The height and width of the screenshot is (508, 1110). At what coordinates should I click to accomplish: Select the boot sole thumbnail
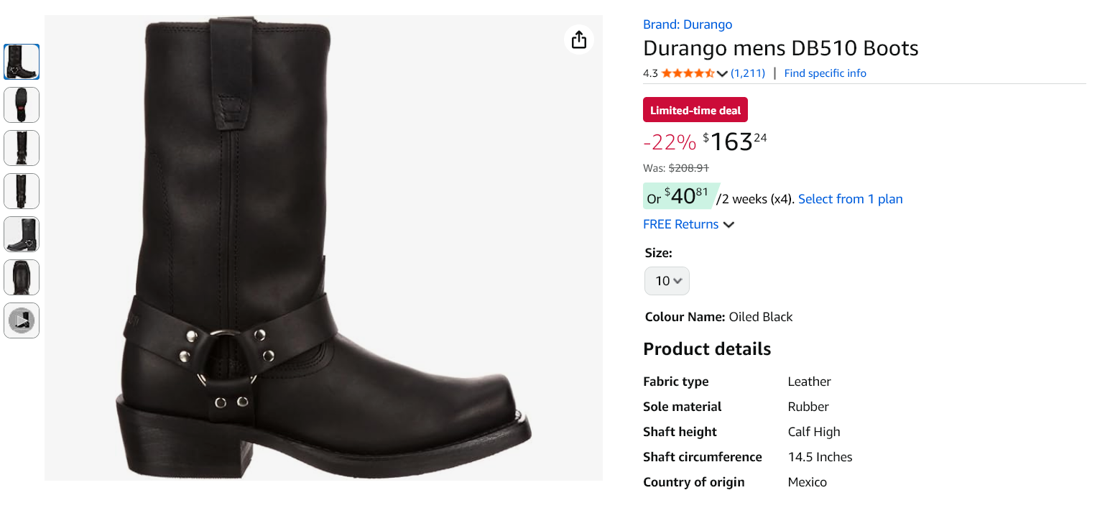22,105
